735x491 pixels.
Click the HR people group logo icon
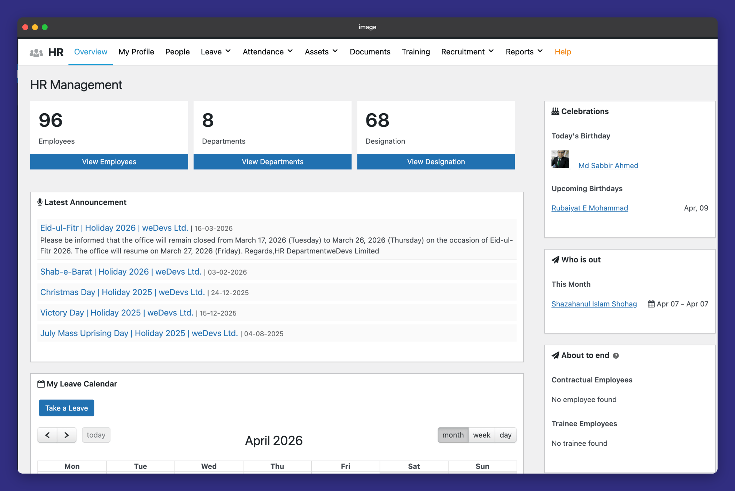pos(36,53)
